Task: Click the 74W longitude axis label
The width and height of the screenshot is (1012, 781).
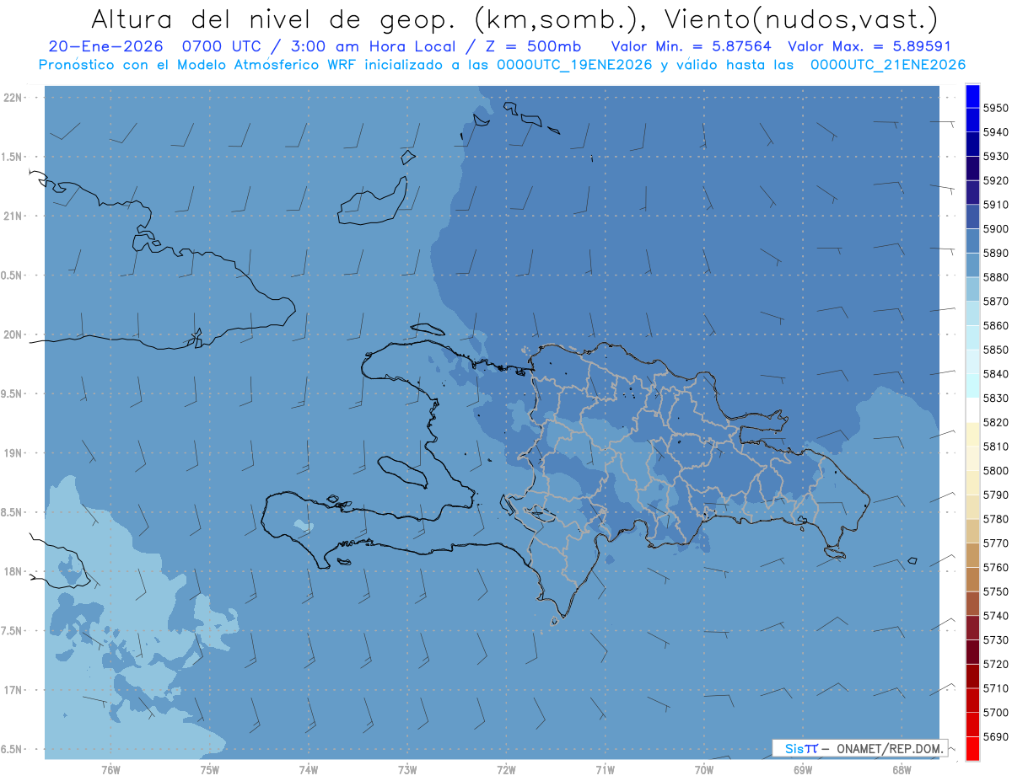Action: pyautogui.click(x=309, y=769)
